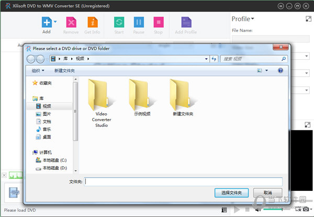Viewport: 314px width, 217px height.
Task: Click 库 in the address breadcrumb
Action: [x=65, y=59]
